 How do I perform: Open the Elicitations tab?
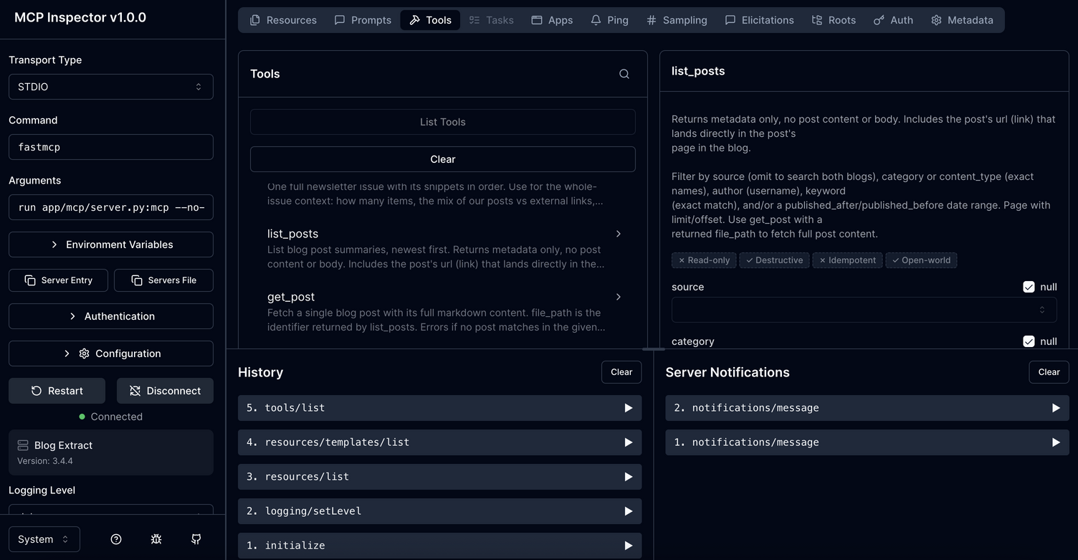[x=759, y=20]
